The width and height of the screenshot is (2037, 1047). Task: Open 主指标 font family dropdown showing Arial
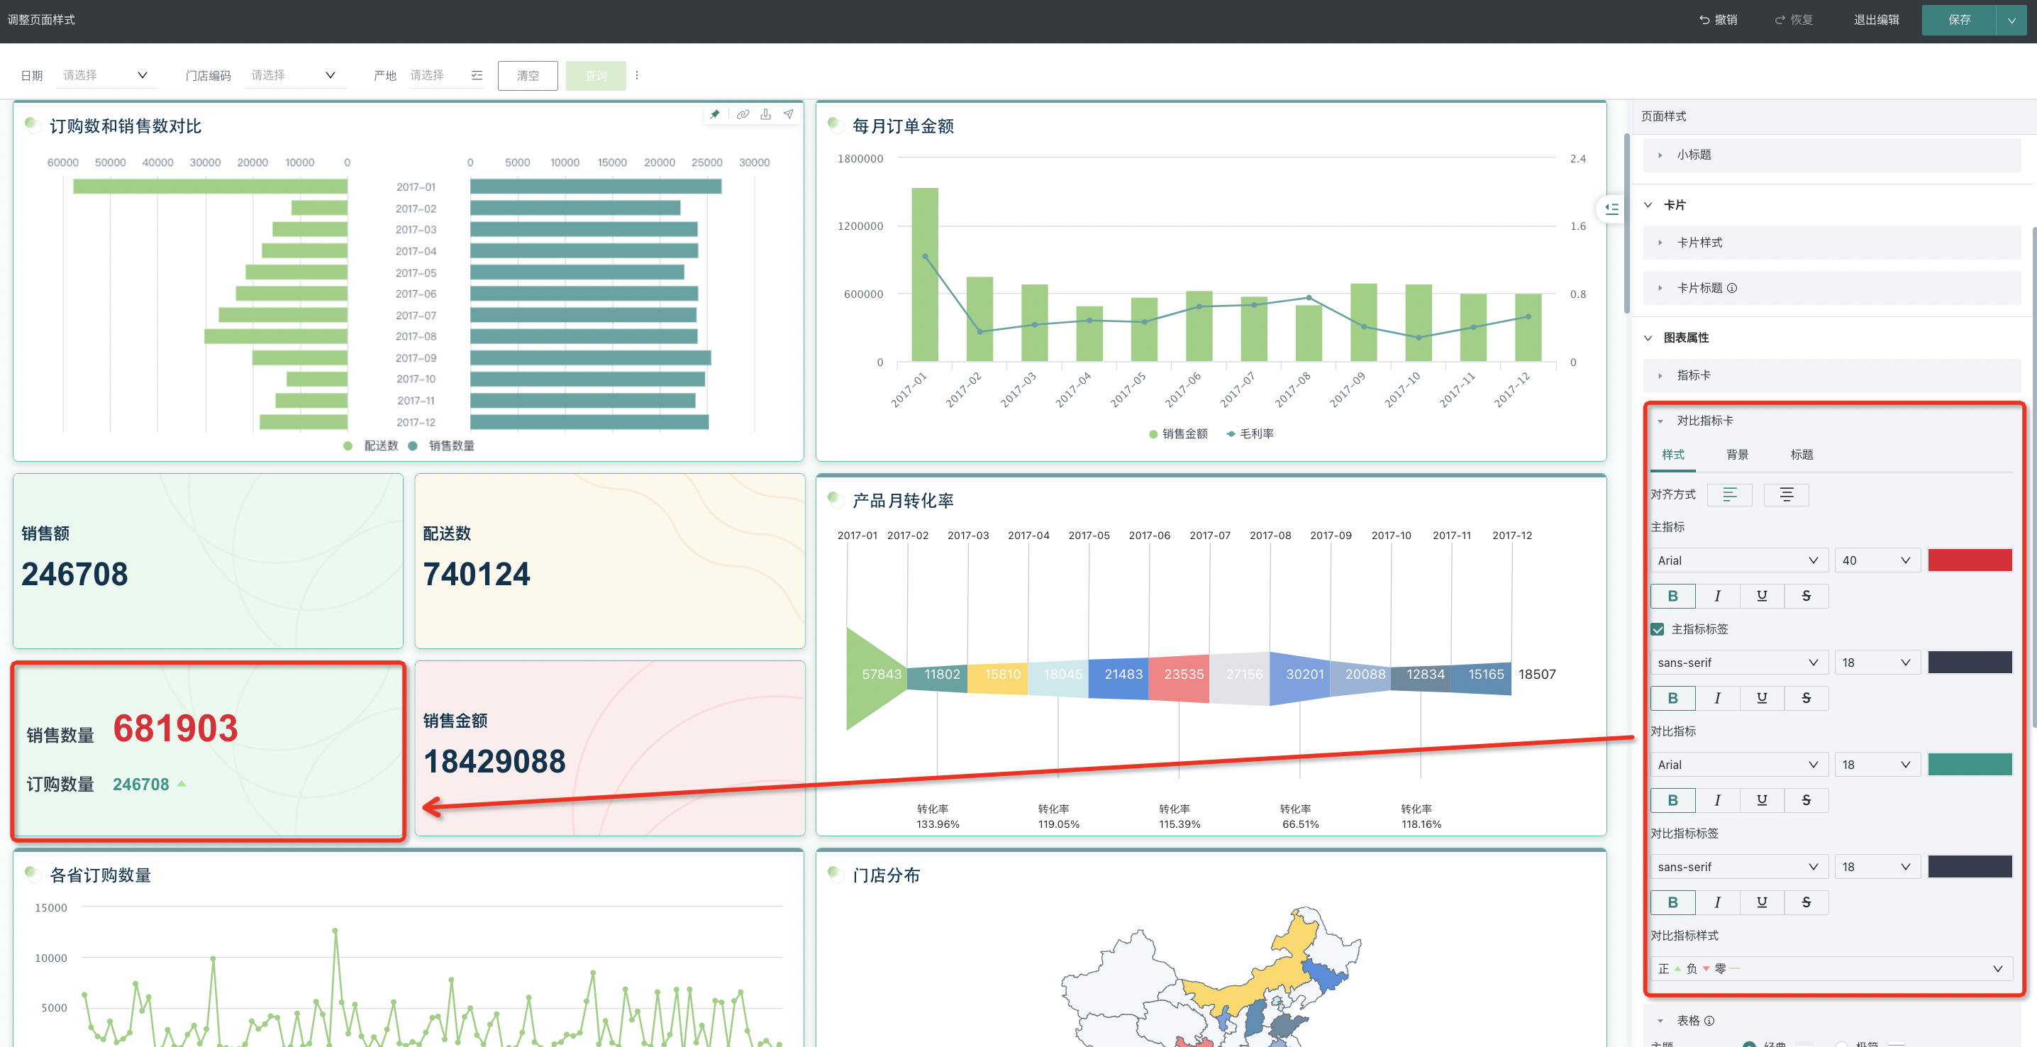(x=1739, y=560)
